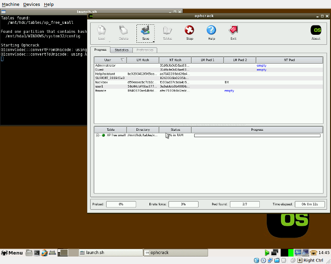Click the VM optical disk status icon
The height and width of the screenshot is (264, 331).
pyautogui.click(x=263, y=261)
